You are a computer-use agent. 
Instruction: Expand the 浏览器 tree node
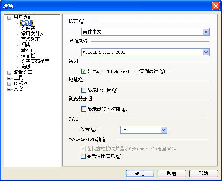9,84
